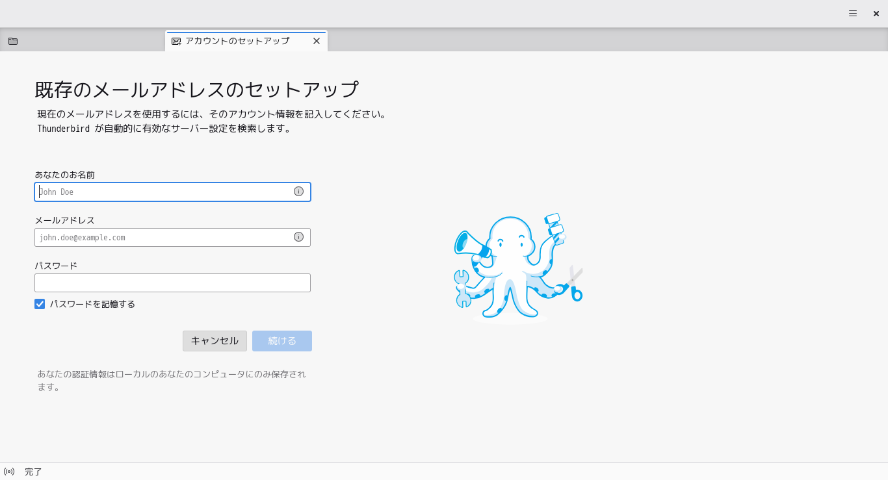The image size is (888, 480).
Task: Toggle パスワードを記憶する checkbox
Action: pyautogui.click(x=40, y=304)
